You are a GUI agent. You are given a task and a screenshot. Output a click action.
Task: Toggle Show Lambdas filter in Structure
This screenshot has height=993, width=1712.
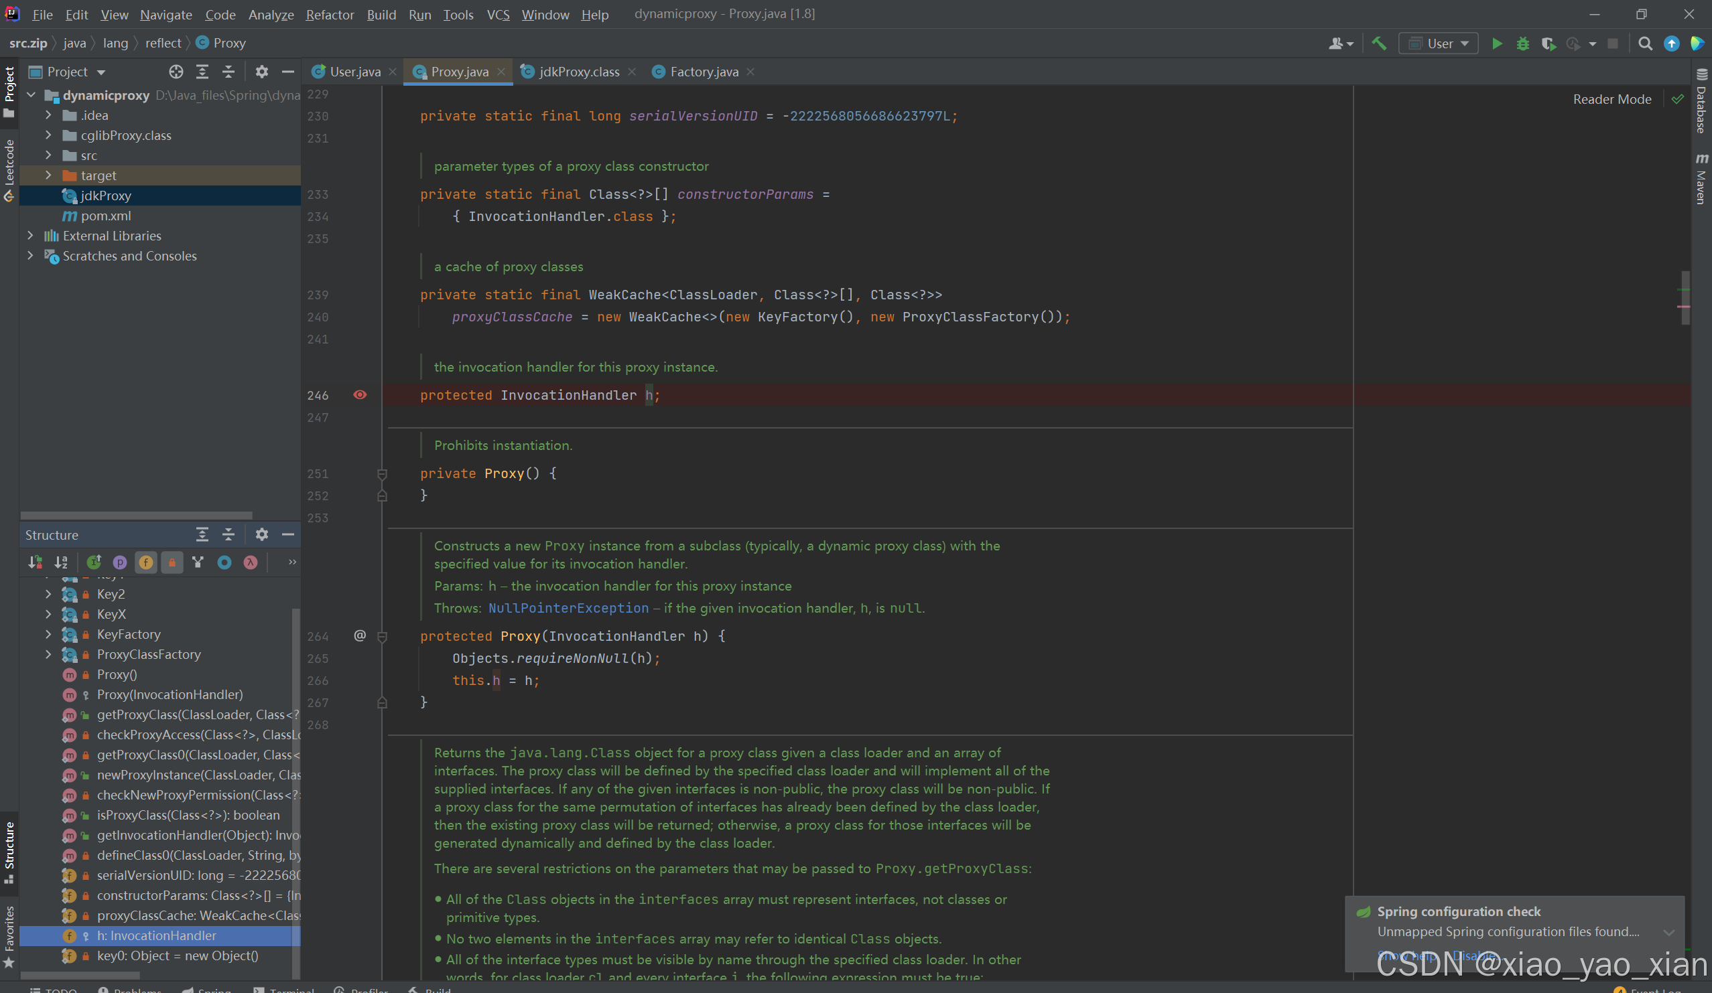(251, 562)
